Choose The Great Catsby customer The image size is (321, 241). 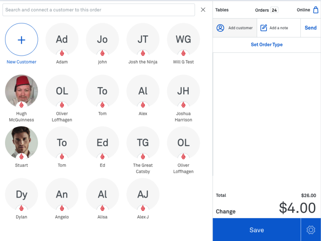pos(143,143)
